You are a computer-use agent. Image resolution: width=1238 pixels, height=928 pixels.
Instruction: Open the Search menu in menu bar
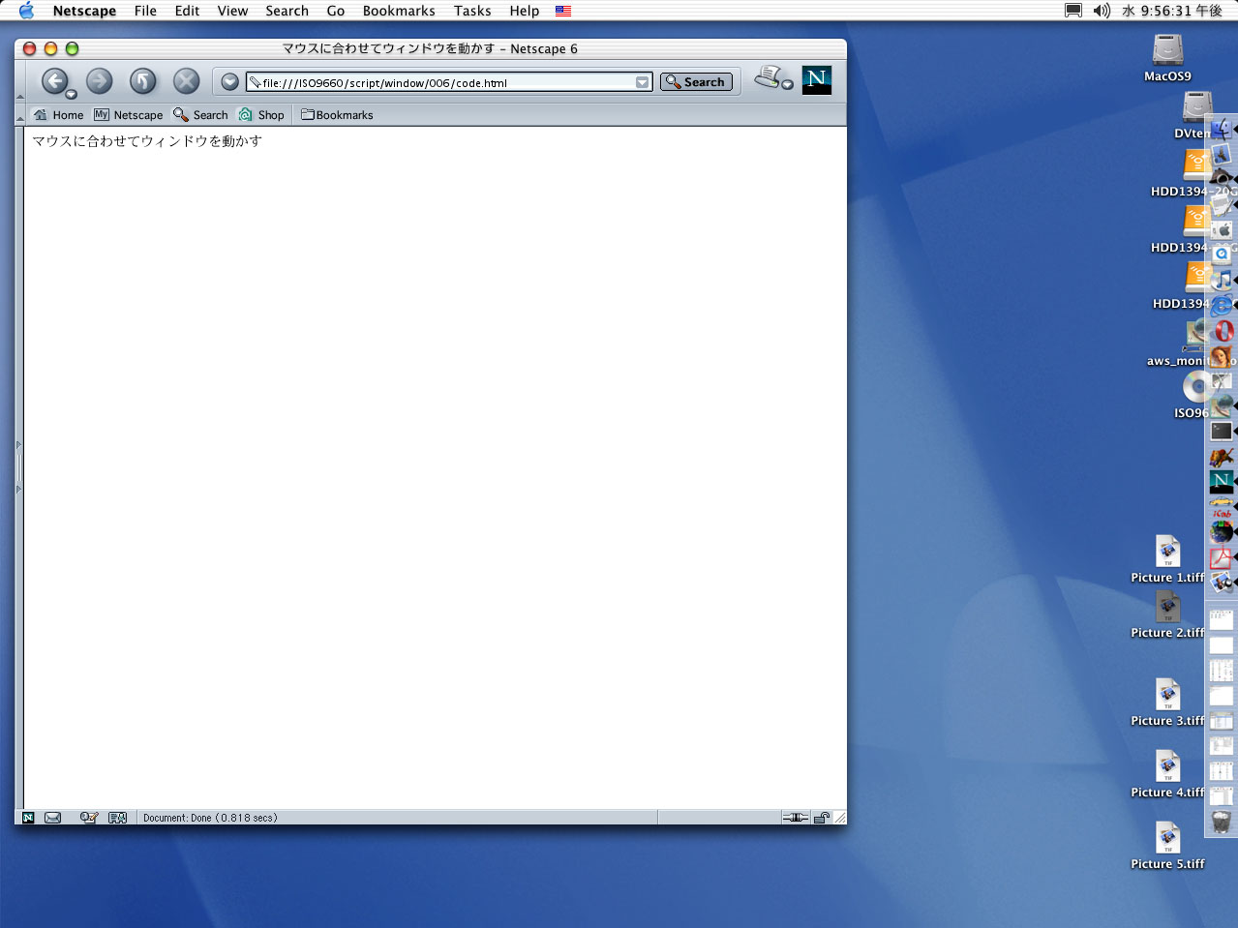tap(287, 11)
